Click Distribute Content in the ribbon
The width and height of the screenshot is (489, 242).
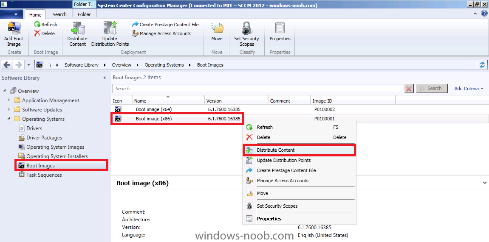[77, 33]
